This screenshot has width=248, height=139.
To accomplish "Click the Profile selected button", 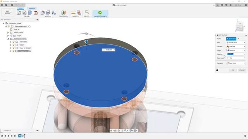I will (x=231, y=39).
